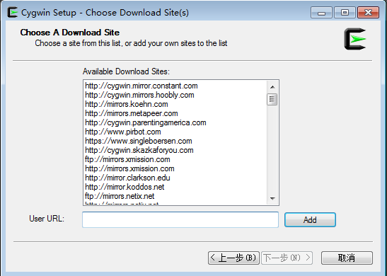387x276 pixels.
Task: Select http://cygwin.skazkaforyou.com
Action: pos(139,150)
